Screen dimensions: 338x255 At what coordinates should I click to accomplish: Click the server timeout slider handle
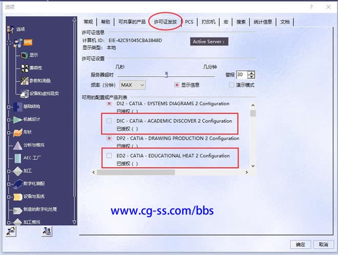click(x=166, y=75)
